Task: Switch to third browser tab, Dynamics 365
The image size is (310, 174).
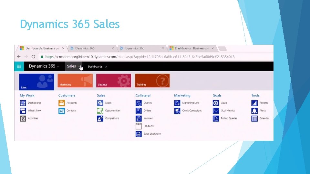Action: point(142,48)
